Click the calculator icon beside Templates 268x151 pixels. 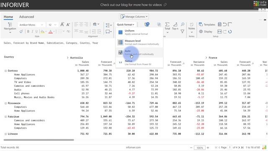(x=219, y=24)
